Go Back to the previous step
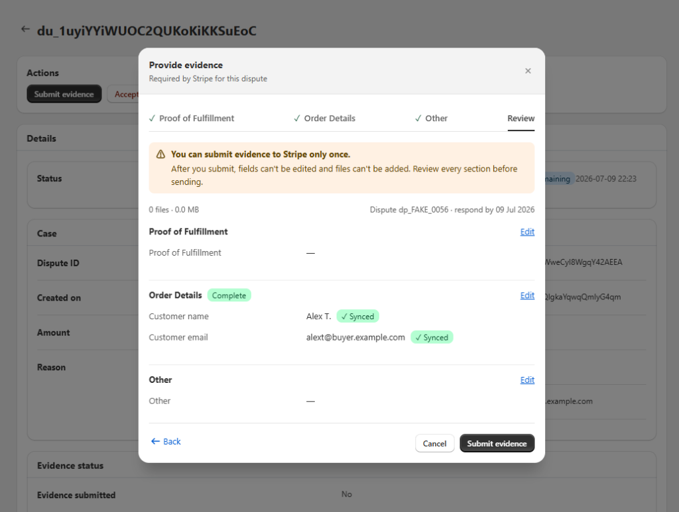This screenshot has height=512, width=679. tap(166, 442)
